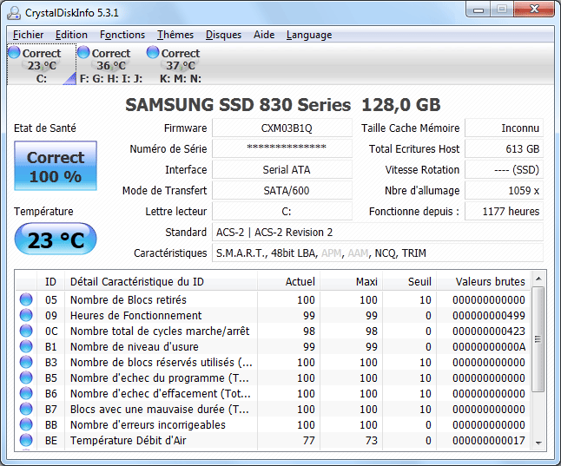Minimize the CrystalDiskInfo window
Viewport: 561px width, 466px height.
click(x=478, y=10)
